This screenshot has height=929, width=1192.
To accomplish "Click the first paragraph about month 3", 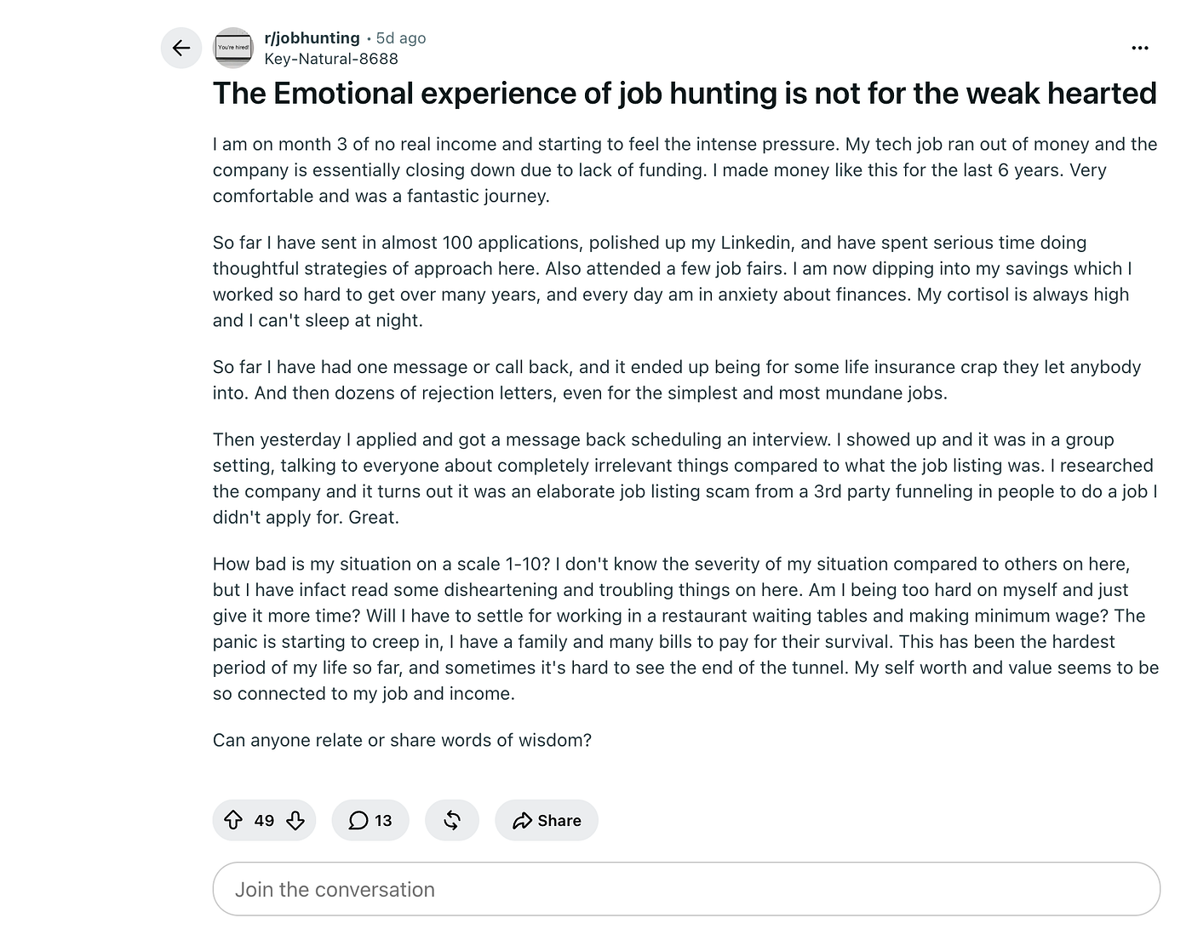I will coord(685,169).
